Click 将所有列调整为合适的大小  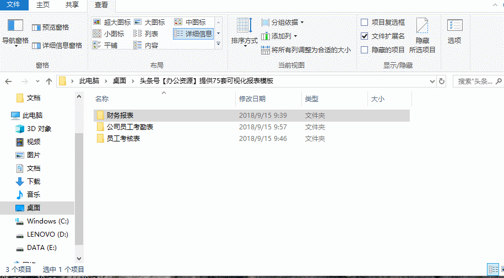pyautogui.click(x=306, y=50)
